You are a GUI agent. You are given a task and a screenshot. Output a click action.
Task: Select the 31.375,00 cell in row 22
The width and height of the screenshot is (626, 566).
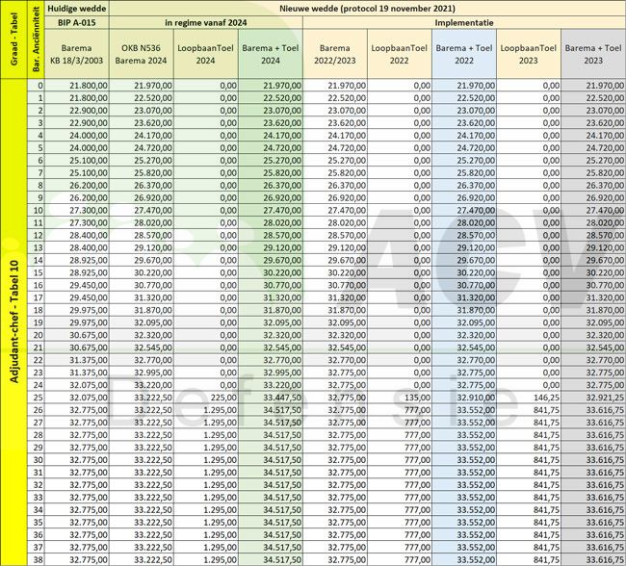point(77,360)
